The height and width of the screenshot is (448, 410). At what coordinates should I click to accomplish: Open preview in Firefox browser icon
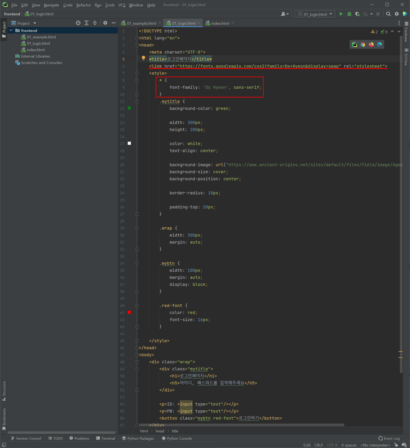(371, 45)
